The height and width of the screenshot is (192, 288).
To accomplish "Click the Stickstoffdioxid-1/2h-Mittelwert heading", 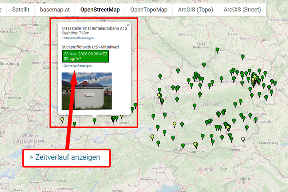I will coord(90,47).
